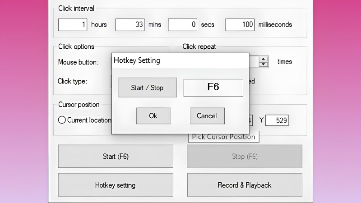
Task: Confirm hotkey dialog with Ok
Action: 153,116
